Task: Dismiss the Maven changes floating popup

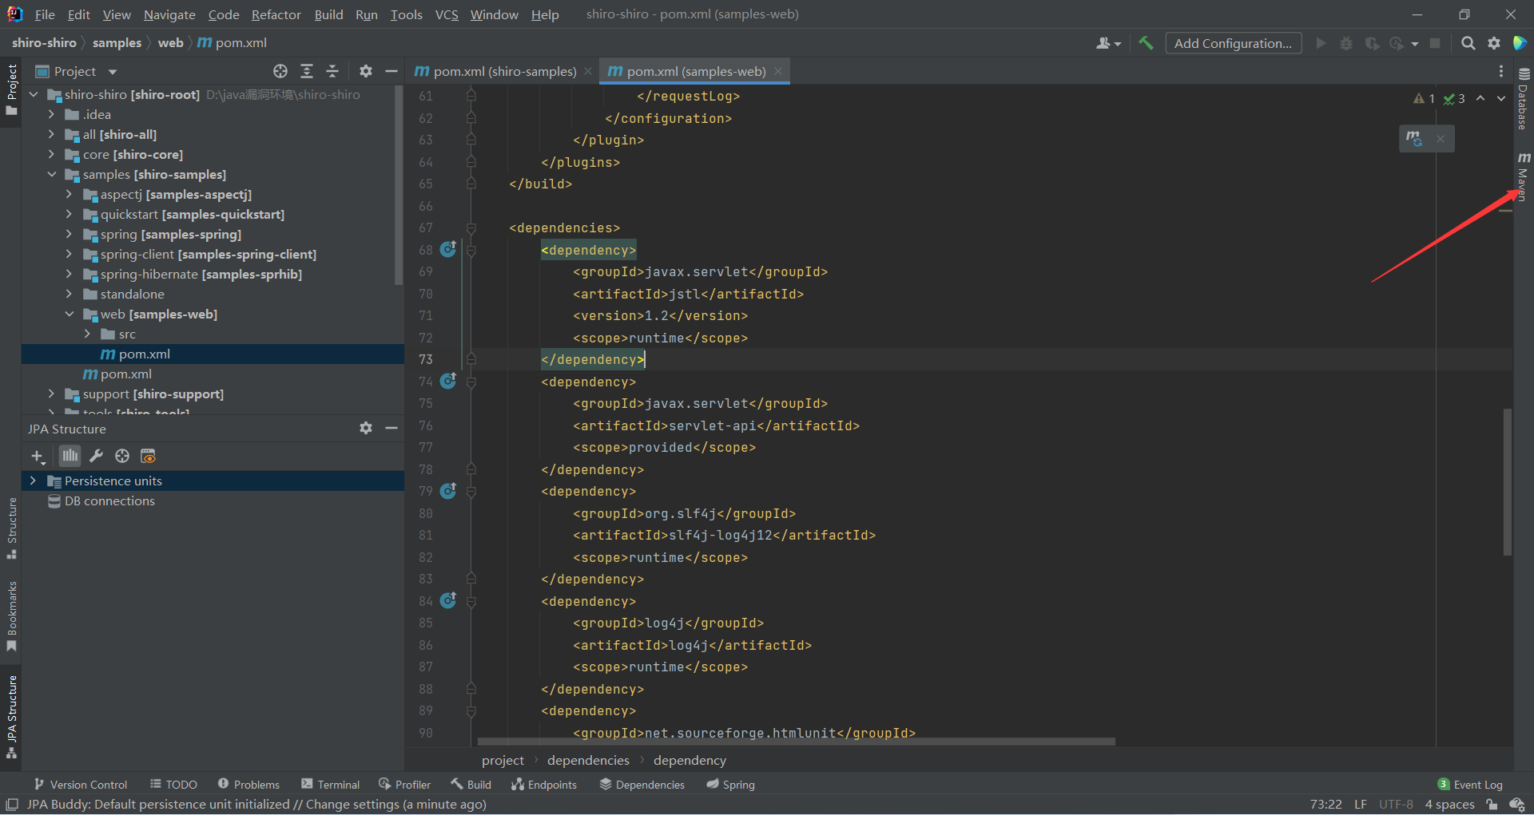Action: tap(1441, 139)
